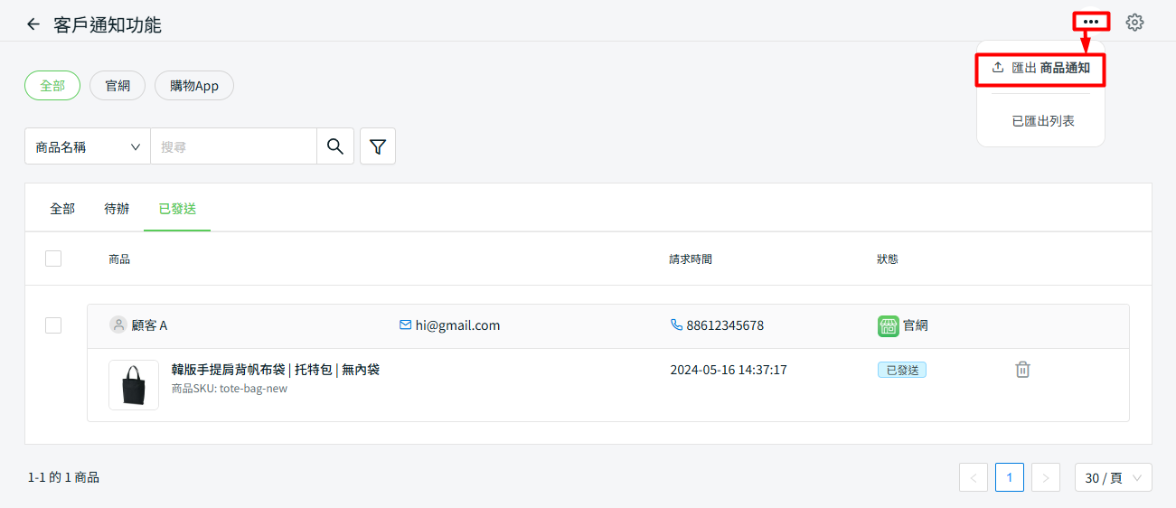
Task: Delete the notification with trash icon
Action: [1022, 370]
